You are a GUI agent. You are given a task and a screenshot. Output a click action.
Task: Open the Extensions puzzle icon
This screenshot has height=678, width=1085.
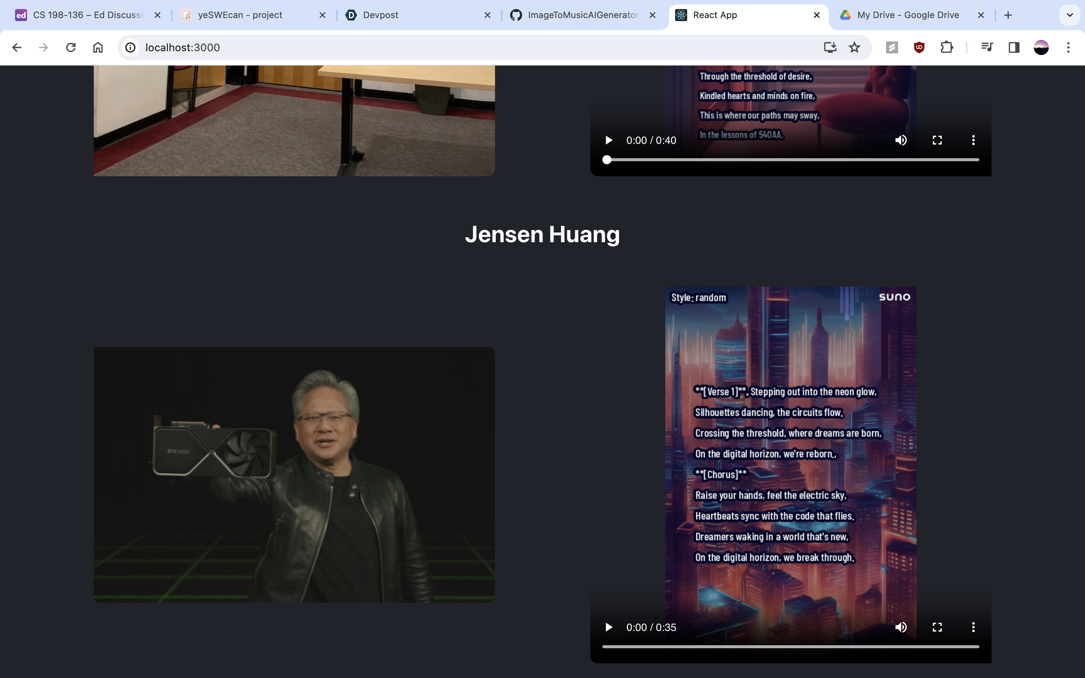point(946,47)
